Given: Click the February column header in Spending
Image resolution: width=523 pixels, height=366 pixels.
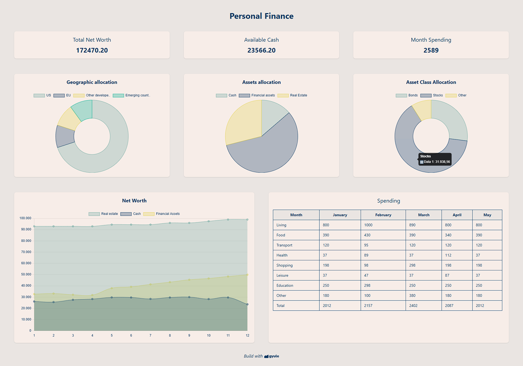Looking at the screenshot, I should (383, 215).
